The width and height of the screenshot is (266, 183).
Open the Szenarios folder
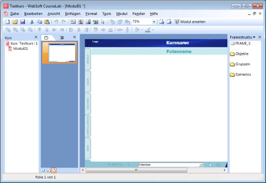click(x=240, y=75)
